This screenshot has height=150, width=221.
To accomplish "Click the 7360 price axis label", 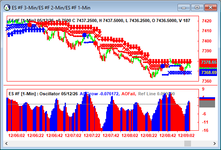I will (x=207, y=81).
